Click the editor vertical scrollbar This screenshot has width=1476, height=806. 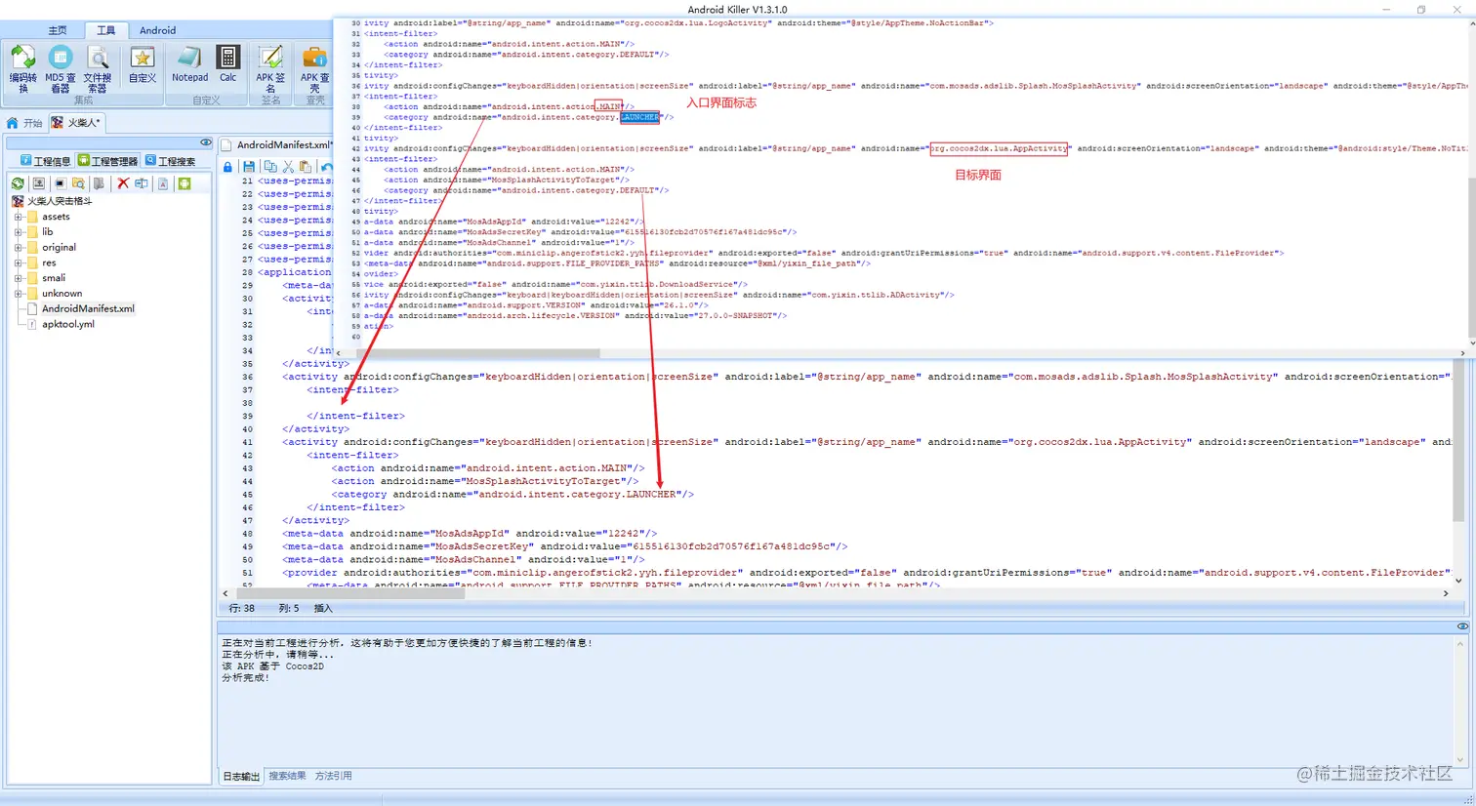click(x=1458, y=472)
